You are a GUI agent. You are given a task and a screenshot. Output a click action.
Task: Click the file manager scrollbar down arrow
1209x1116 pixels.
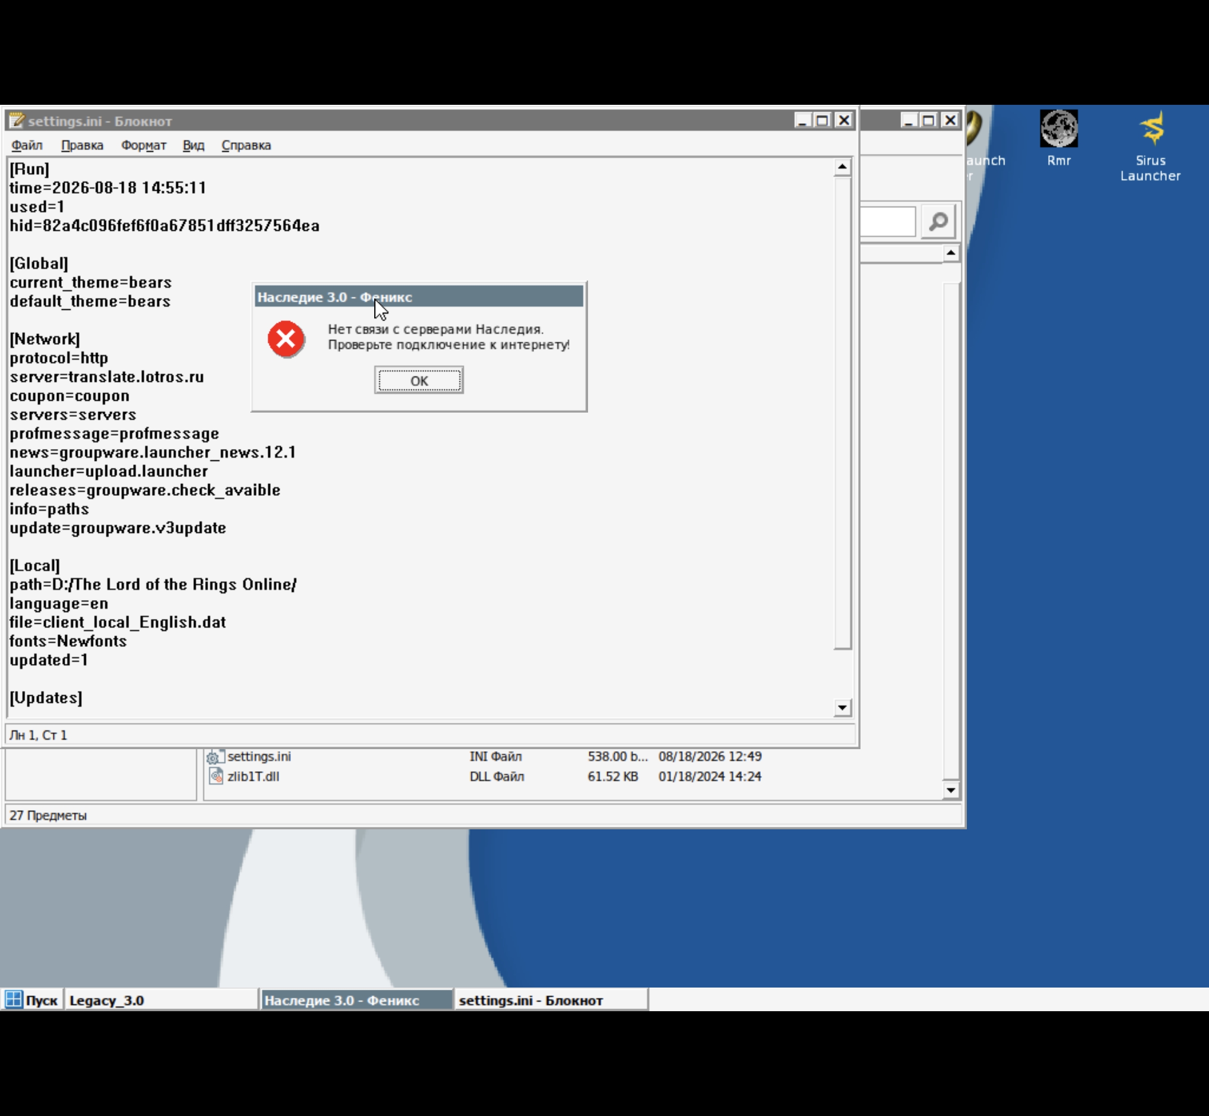950,790
